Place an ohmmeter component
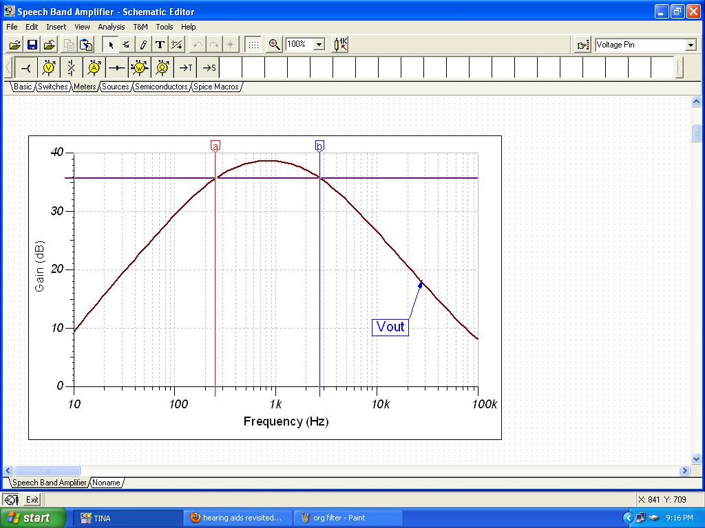This screenshot has width=705, height=528. 162,68
